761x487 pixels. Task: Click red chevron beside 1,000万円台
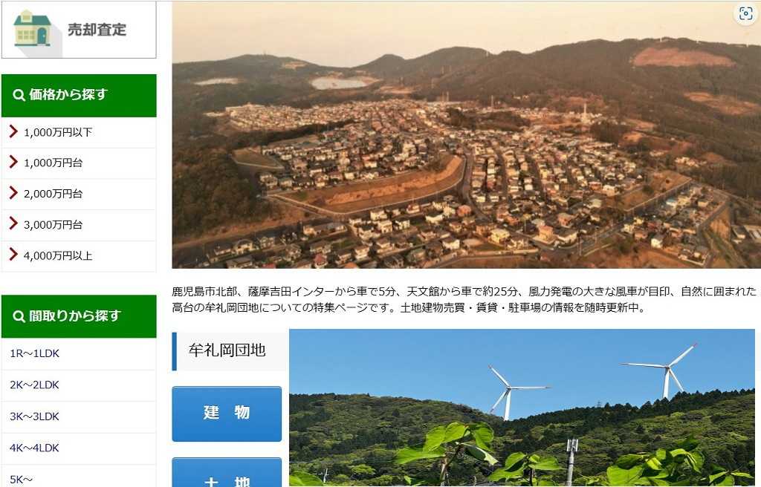pyautogui.click(x=13, y=162)
